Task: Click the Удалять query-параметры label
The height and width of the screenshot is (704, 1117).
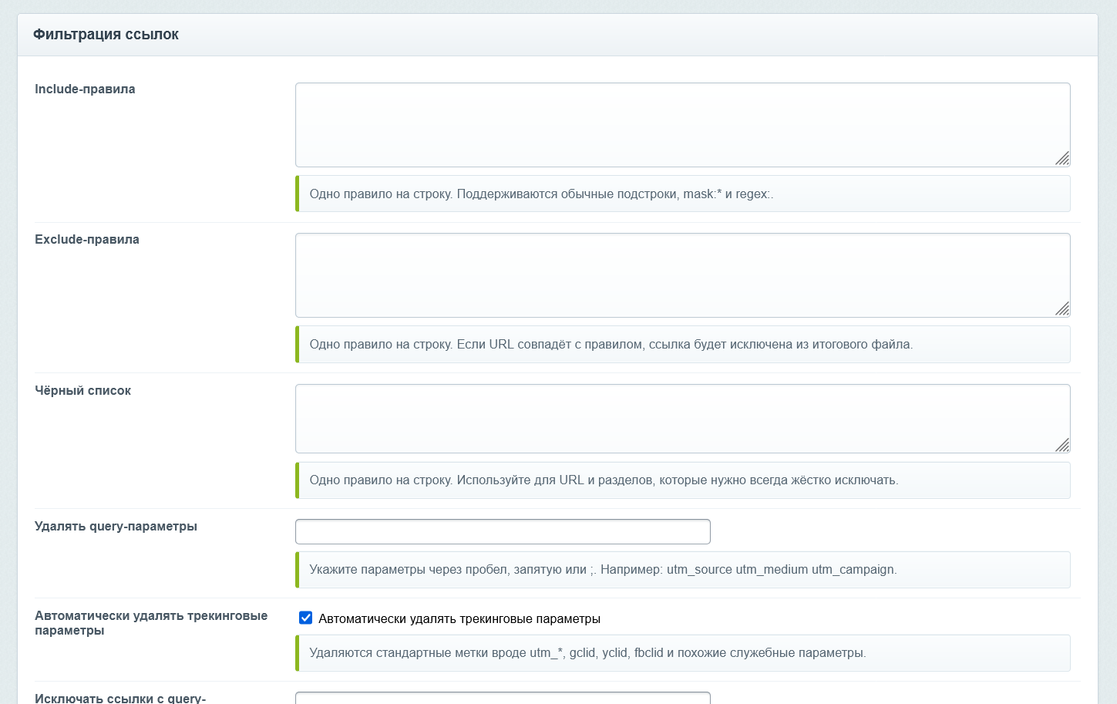Action: point(116,526)
